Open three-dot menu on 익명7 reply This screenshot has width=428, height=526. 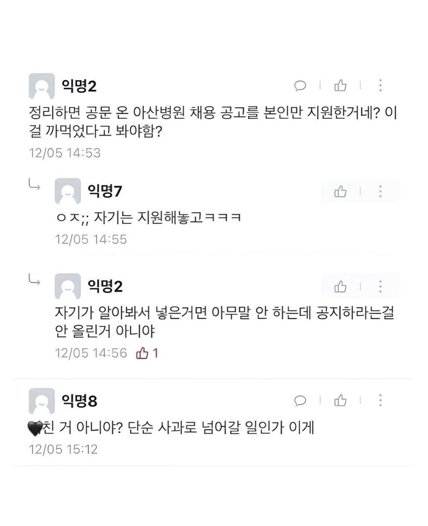point(380,192)
